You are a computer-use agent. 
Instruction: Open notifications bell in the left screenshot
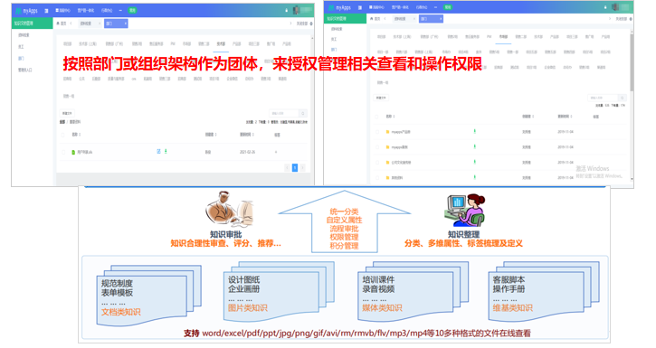(287, 11)
